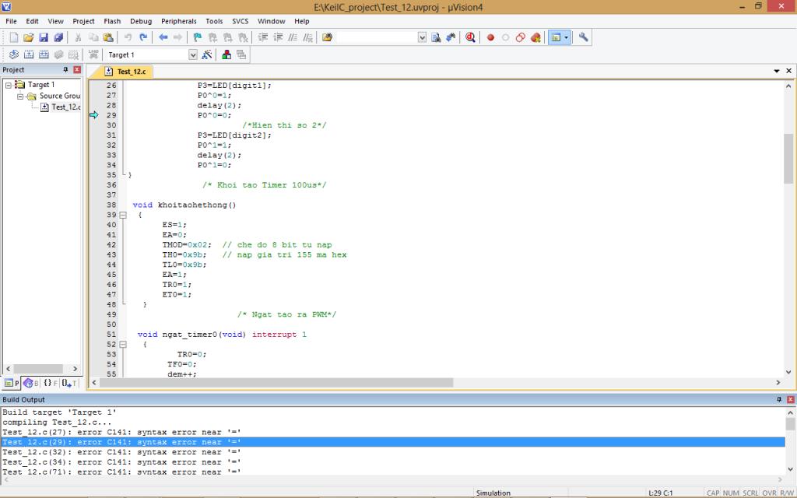Viewport: 797px width, 498px height.
Task: Click the Kill All Breakpoints icon
Action: (x=535, y=37)
